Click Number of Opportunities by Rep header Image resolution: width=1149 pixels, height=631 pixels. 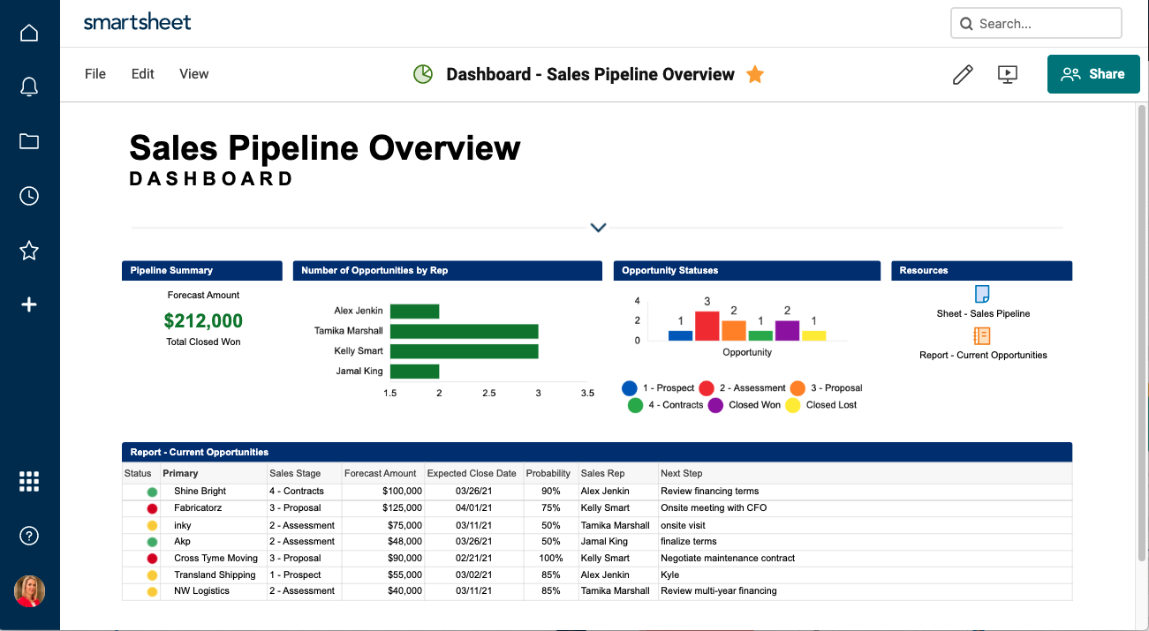tap(448, 270)
